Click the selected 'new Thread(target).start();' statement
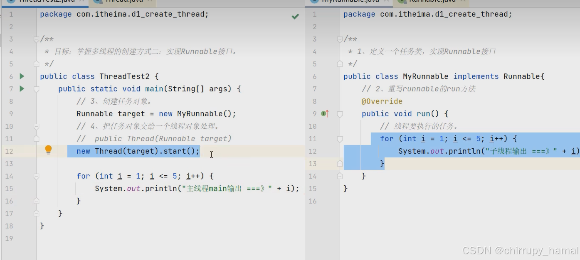This screenshot has width=580, height=260. 138,151
